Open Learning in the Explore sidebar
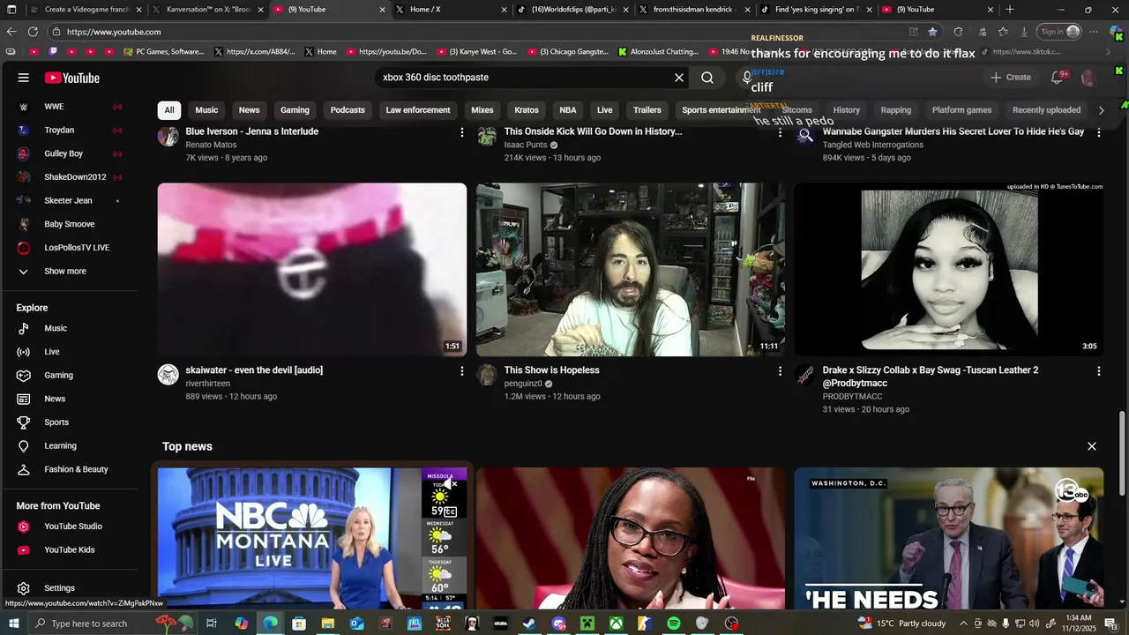 71,446
